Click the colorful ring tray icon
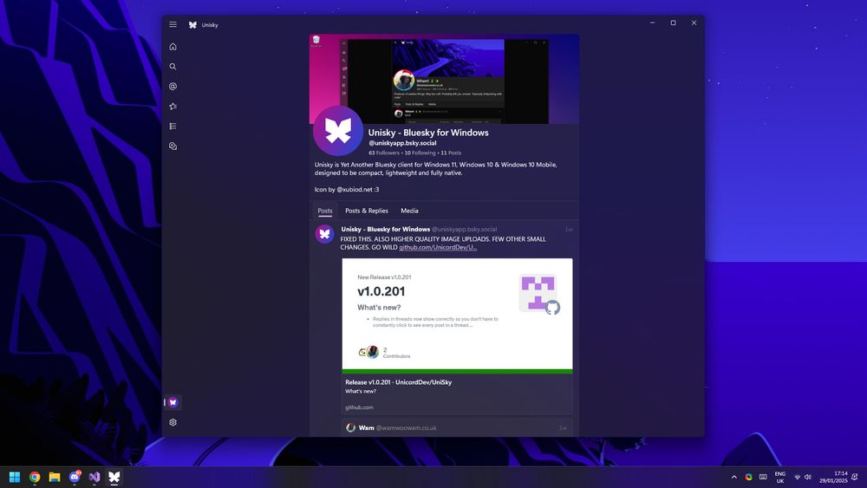Viewport: 867px width, 488px height. (749, 477)
